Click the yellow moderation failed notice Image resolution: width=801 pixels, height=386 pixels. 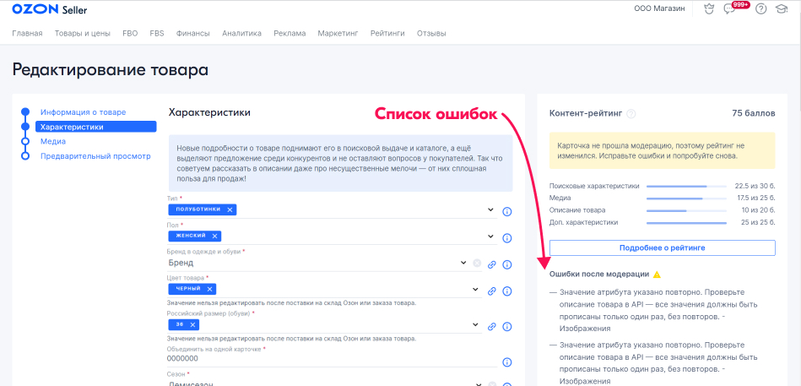point(662,151)
